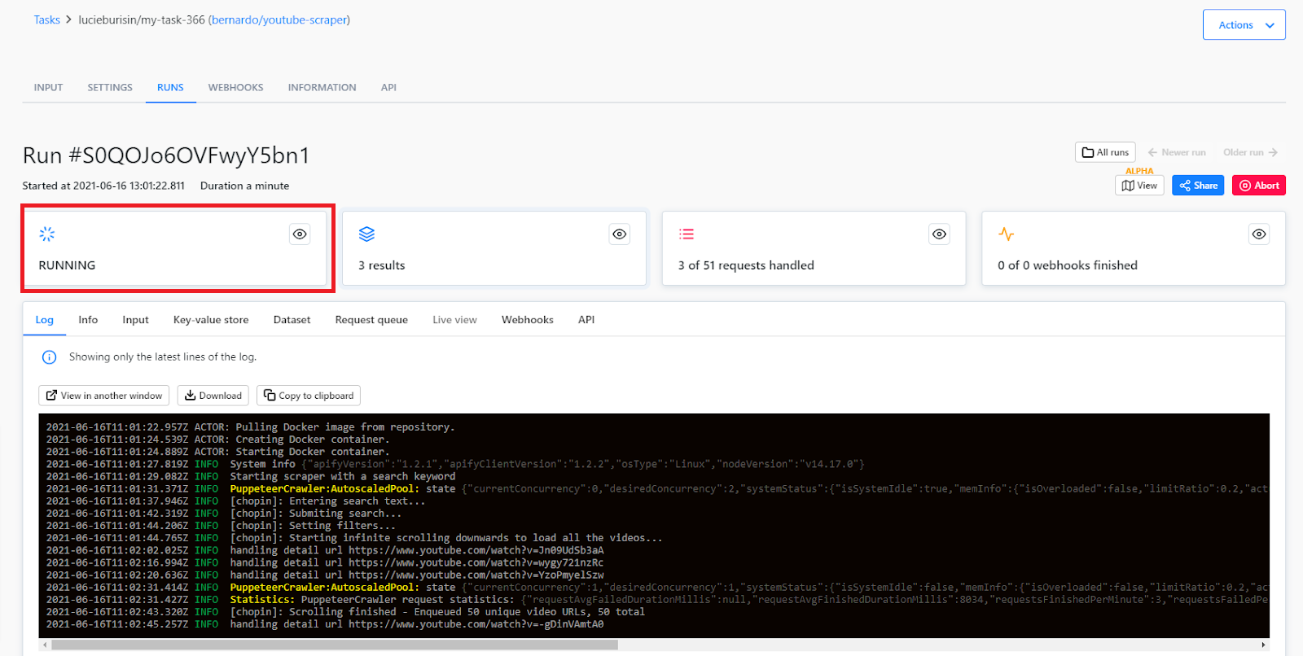Share this run
The image size is (1303, 656).
(x=1198, y=186)
